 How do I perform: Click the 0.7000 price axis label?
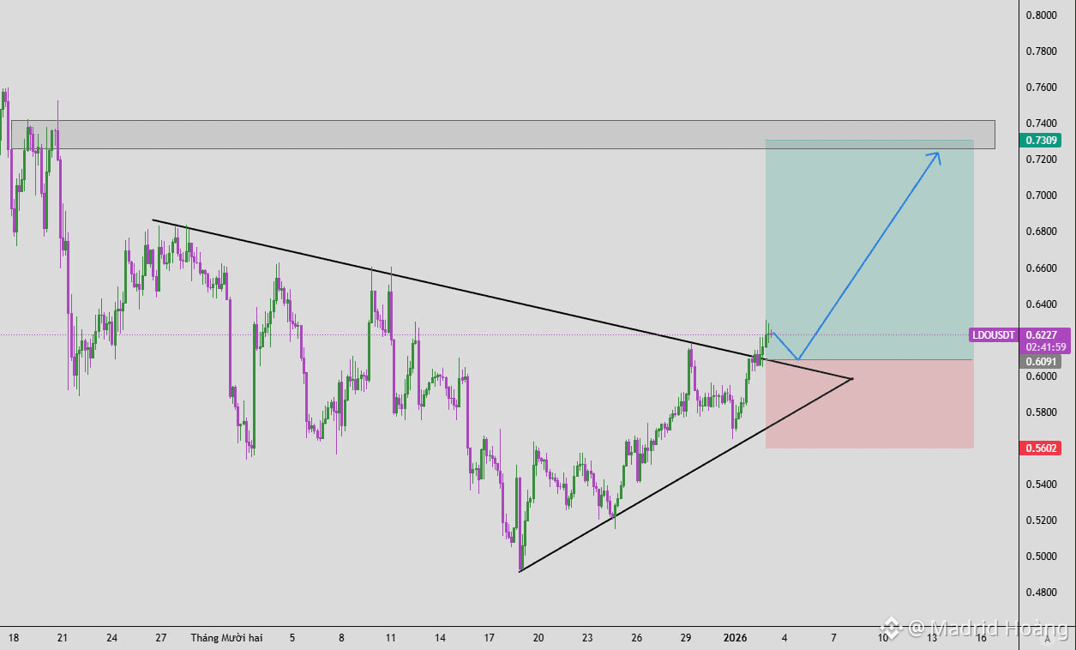tap(1040, 196)
